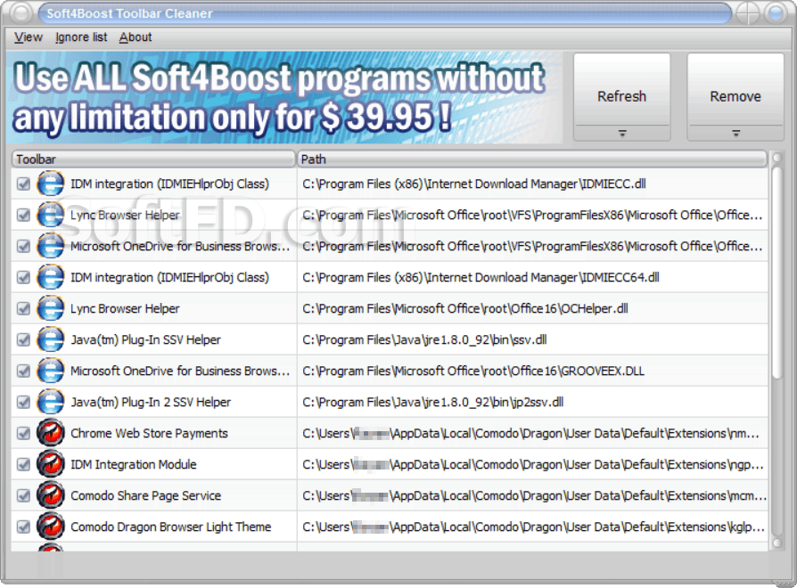Click Comodo Dragon icon beside IDM Integration Module
This screenshot has width=797, height=588.
[51, 464]
